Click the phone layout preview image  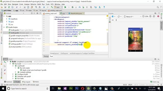pyautogui.click(x=135, y=40)
